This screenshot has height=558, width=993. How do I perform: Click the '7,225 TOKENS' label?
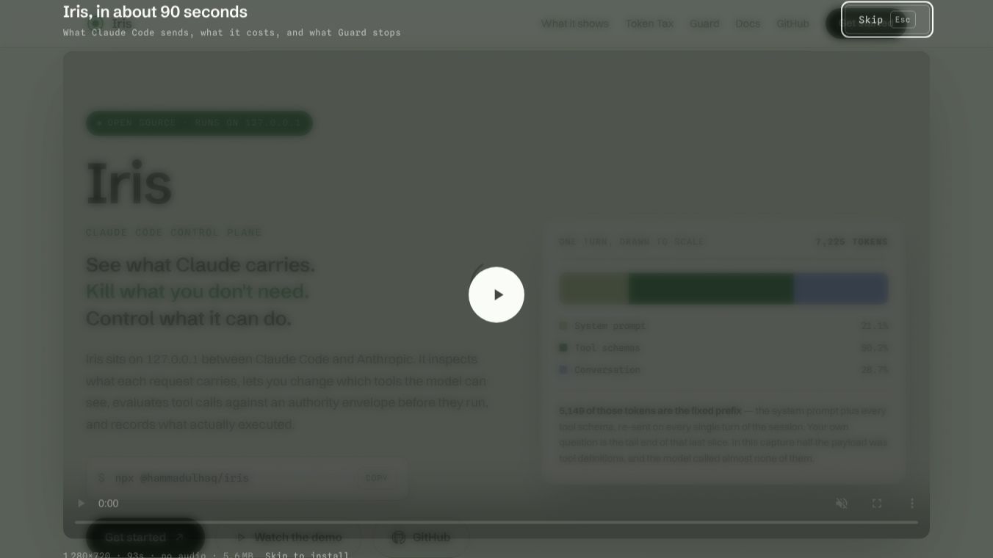coord(851,242)
